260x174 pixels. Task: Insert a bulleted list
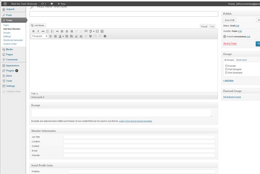point(48,31)
